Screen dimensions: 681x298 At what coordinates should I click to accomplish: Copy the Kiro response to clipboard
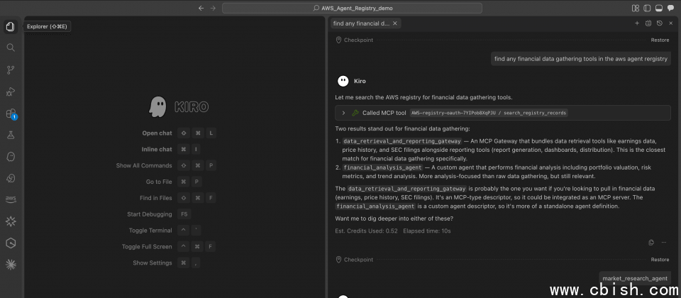coord(651,243)
